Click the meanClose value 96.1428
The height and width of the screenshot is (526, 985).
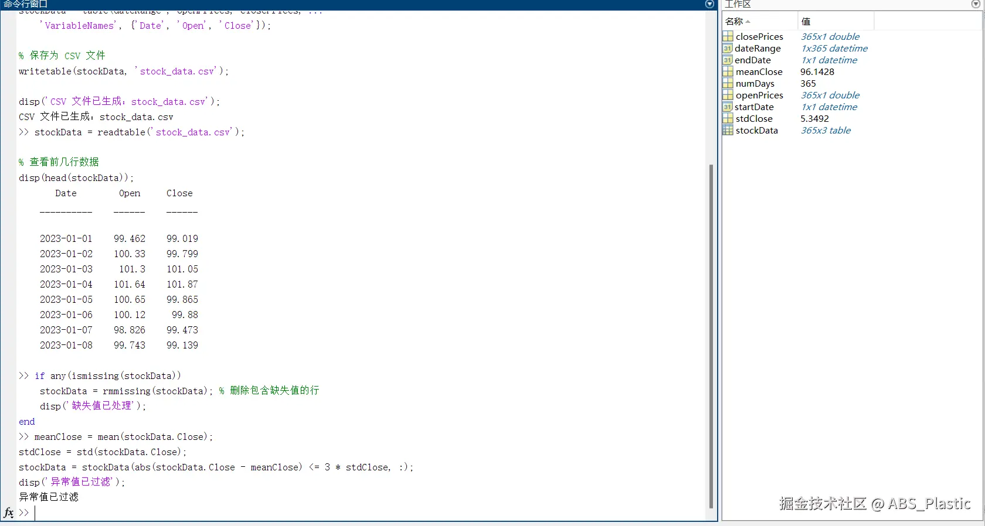point(817,71)
